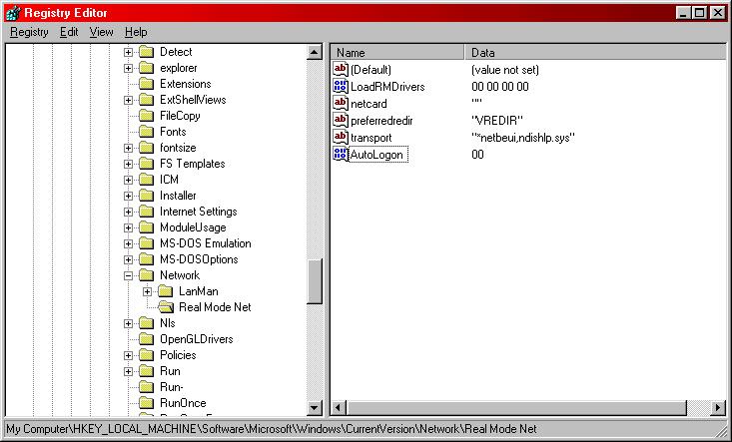The image size is (732, 442).
Task: Expand the Internet Settings key
Action: 128,212
